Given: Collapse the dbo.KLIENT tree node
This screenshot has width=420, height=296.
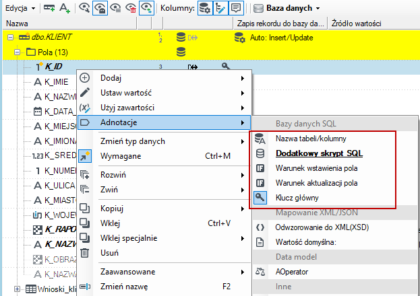Looking at the screenshot, I should 10,38.
